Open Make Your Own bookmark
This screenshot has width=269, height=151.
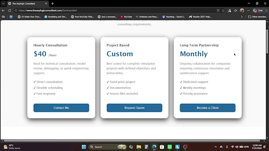pos(29,17)
